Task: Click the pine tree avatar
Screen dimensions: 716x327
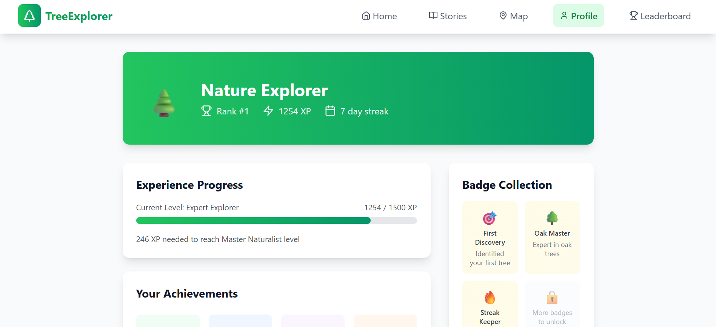Action: point(164,103)
